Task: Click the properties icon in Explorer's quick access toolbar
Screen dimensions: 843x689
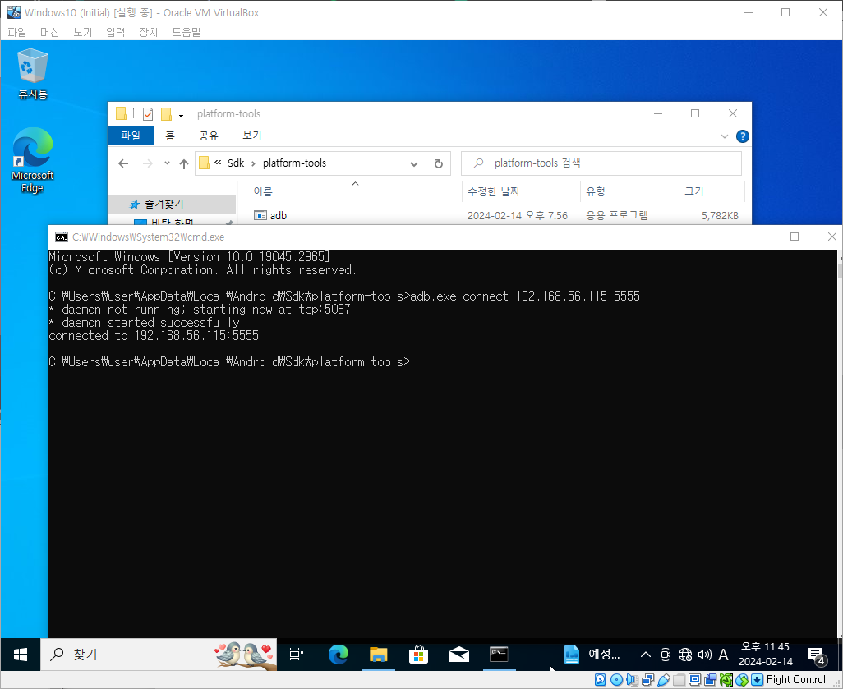Action: point(148,114)
